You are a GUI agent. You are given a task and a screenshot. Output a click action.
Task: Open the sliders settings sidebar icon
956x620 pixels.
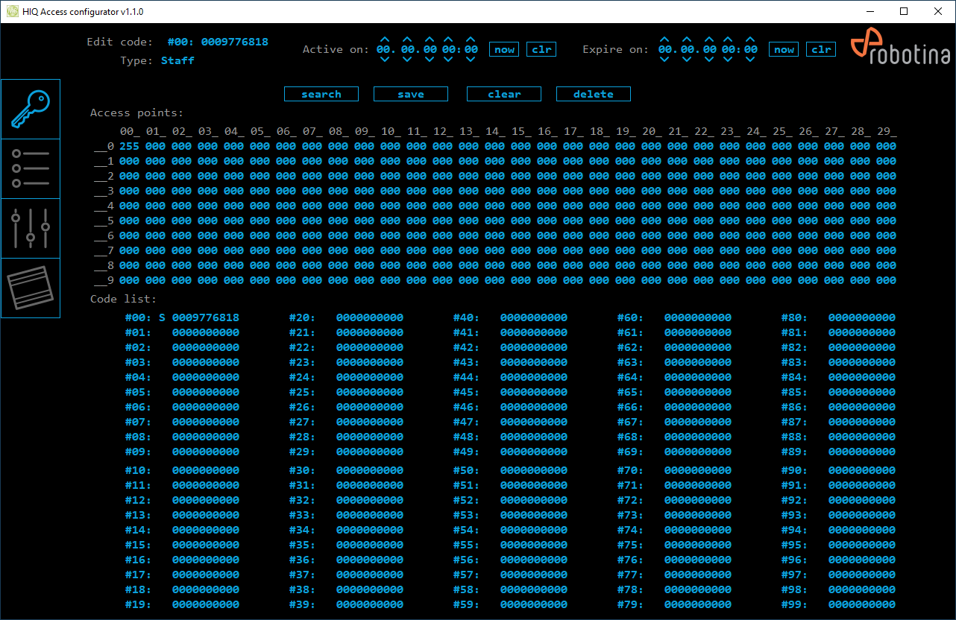[31, 228]
